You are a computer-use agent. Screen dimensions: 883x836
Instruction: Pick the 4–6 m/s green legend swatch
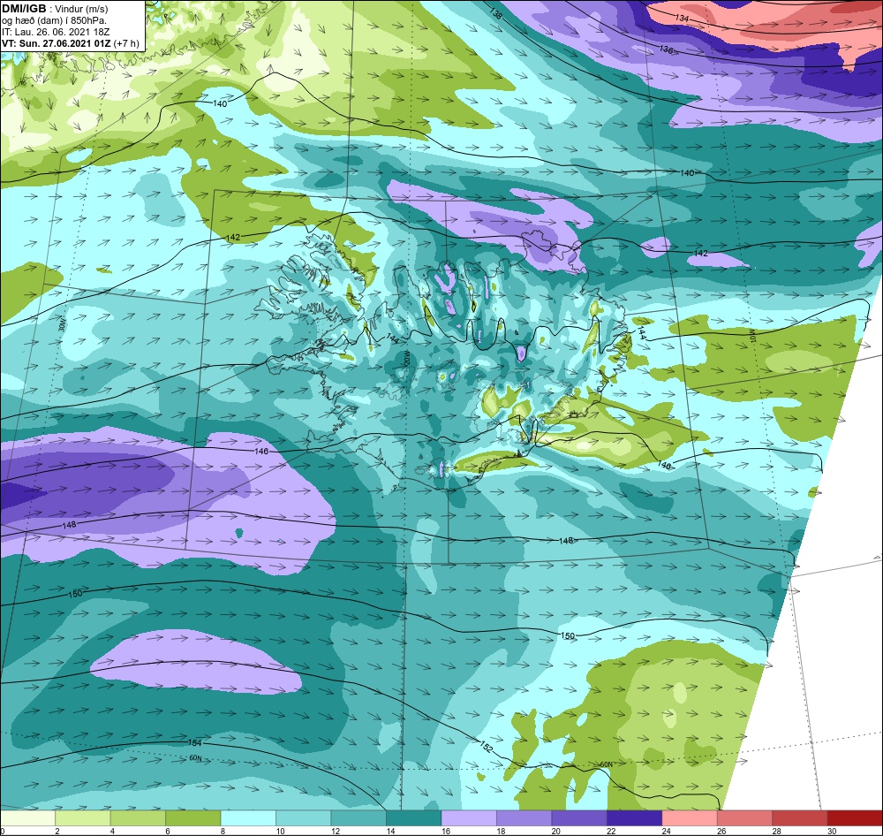[x=138, y=818]
